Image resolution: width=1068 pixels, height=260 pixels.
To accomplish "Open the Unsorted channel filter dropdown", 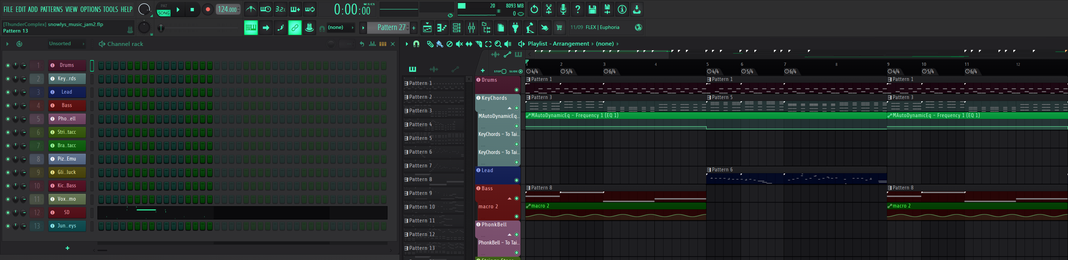I will (x=67, y=43).
